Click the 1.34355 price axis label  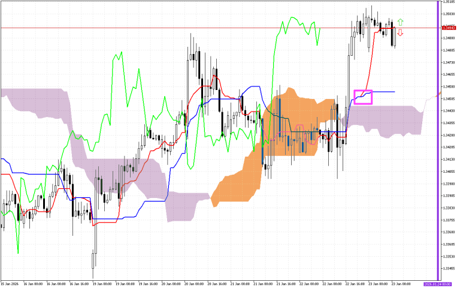coord(449,123)
